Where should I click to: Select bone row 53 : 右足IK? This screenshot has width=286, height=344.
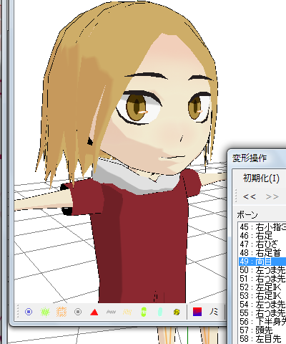tap(262, 296)
